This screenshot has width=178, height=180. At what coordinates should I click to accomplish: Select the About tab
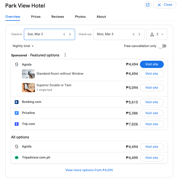point(101,17)
